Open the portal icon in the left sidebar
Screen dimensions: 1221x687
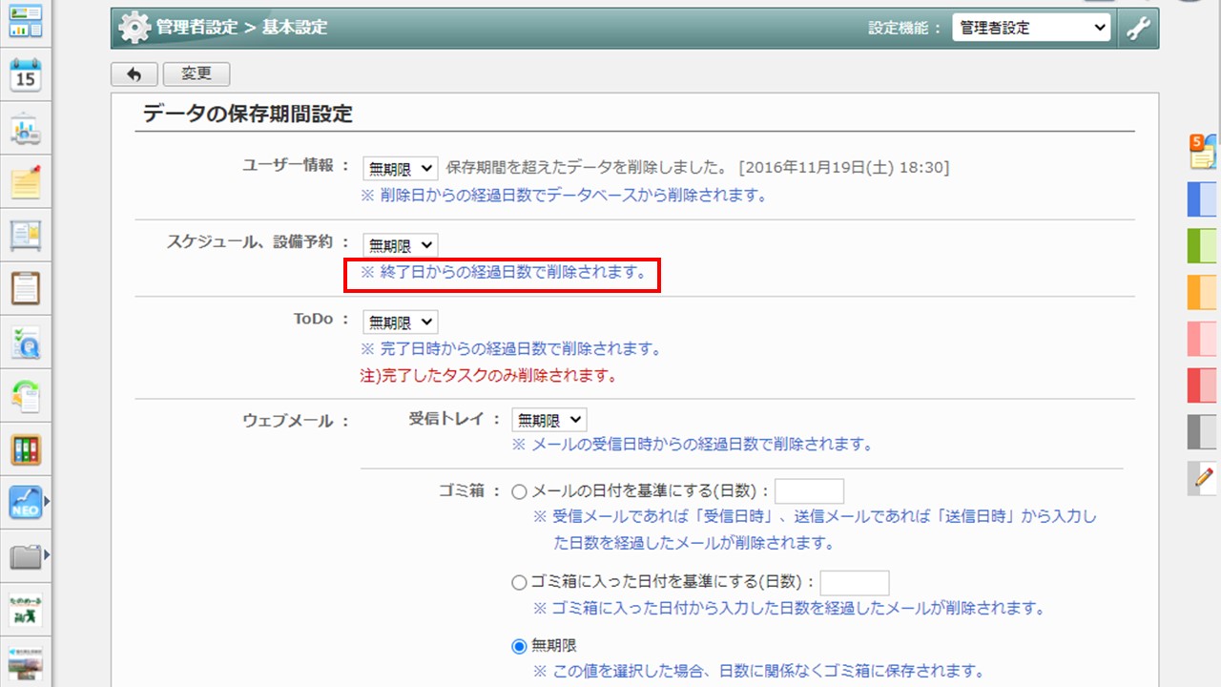(26, 21)
